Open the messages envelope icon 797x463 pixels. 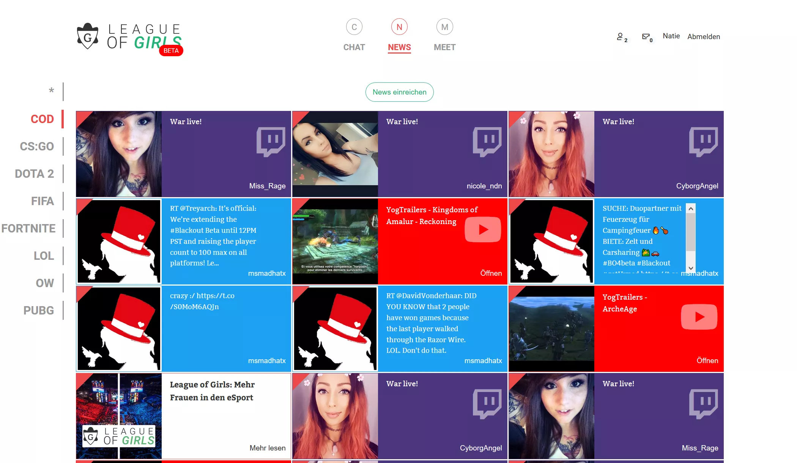click(646, 36)
